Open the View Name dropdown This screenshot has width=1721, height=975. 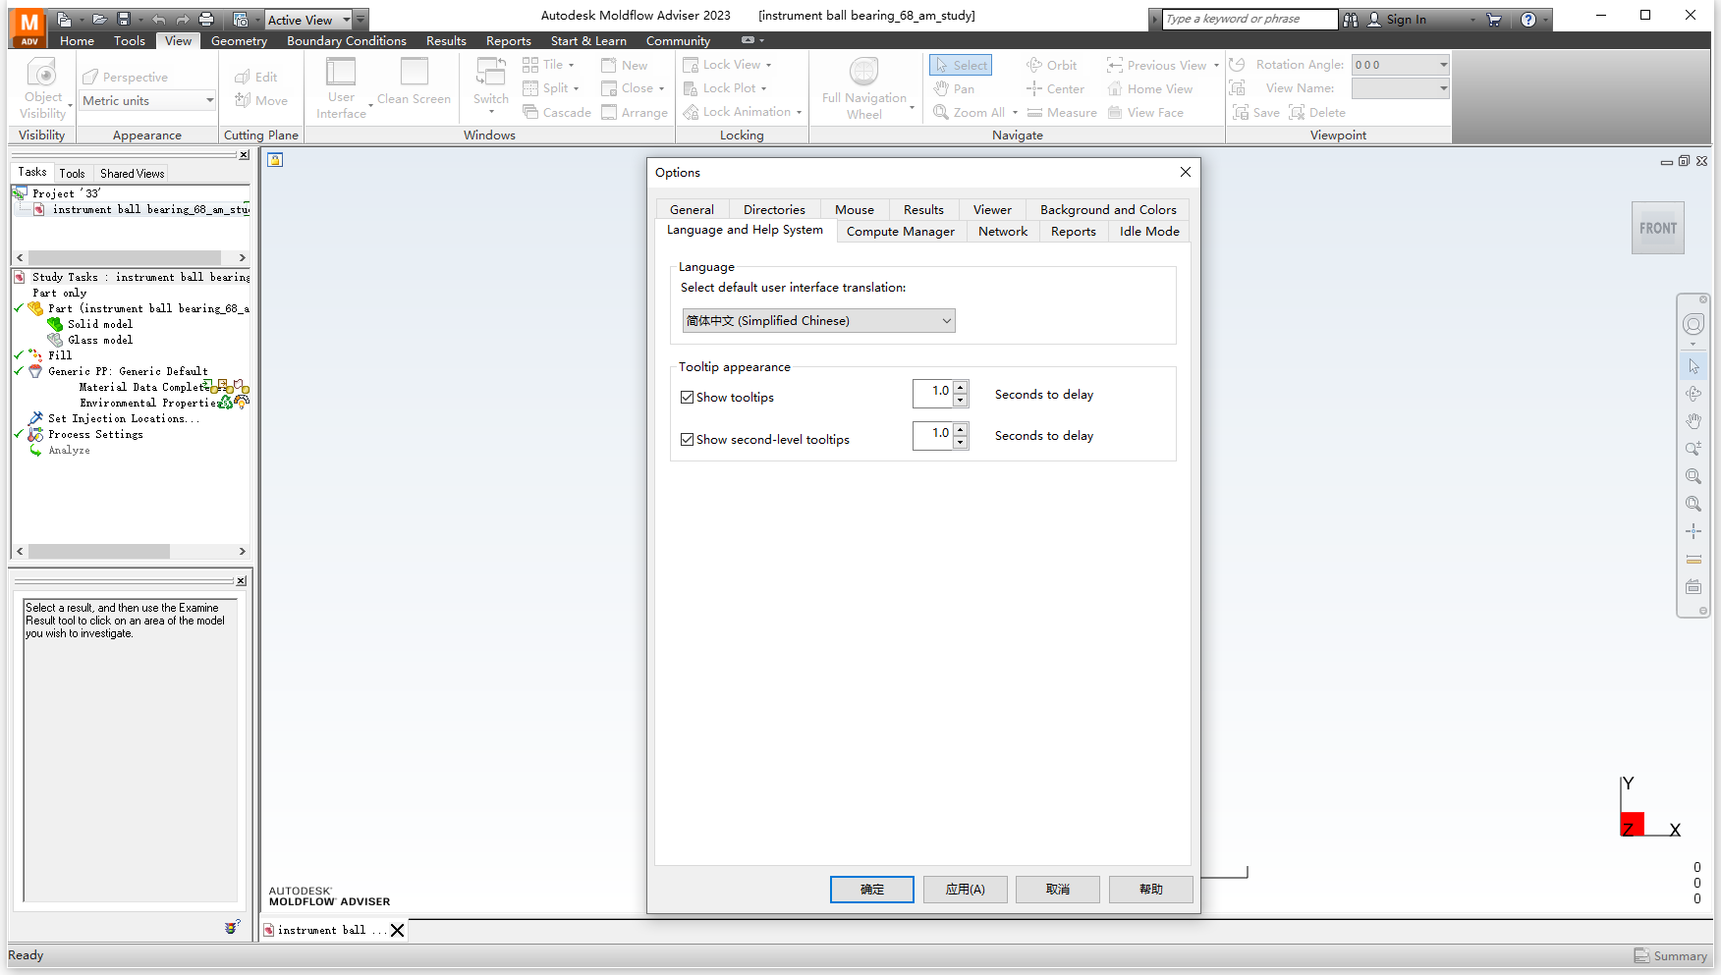[1443, 88]
